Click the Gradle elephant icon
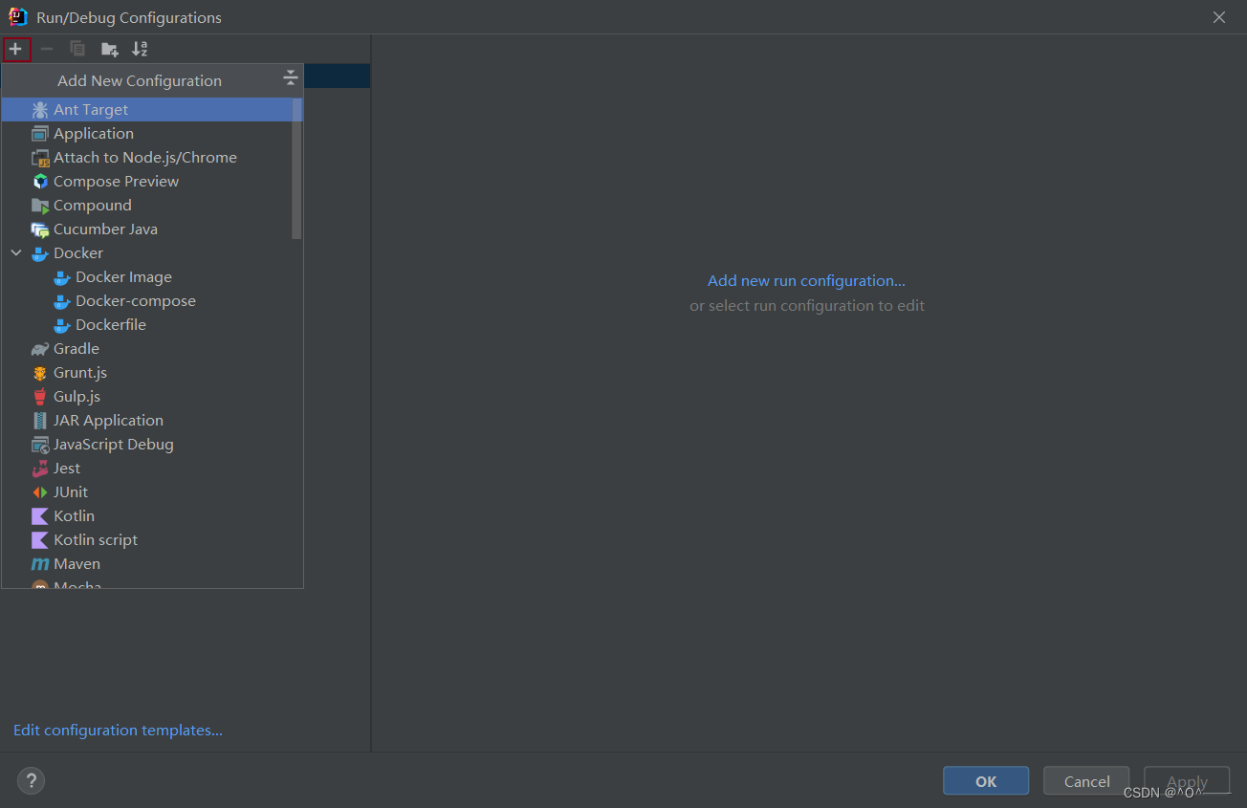This screenshot has height=808, width=1247. click(40, 349)
